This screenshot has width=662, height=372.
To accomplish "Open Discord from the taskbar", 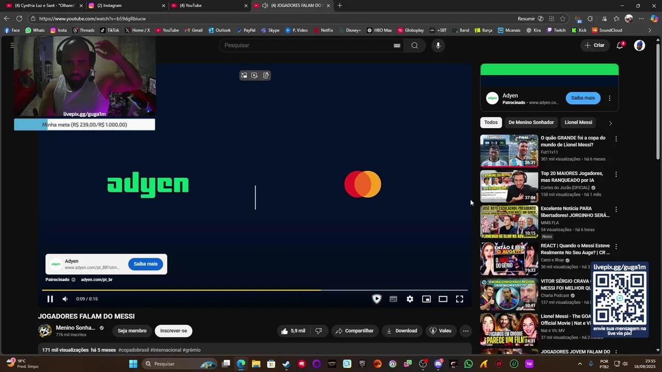I will pos(438,364).
